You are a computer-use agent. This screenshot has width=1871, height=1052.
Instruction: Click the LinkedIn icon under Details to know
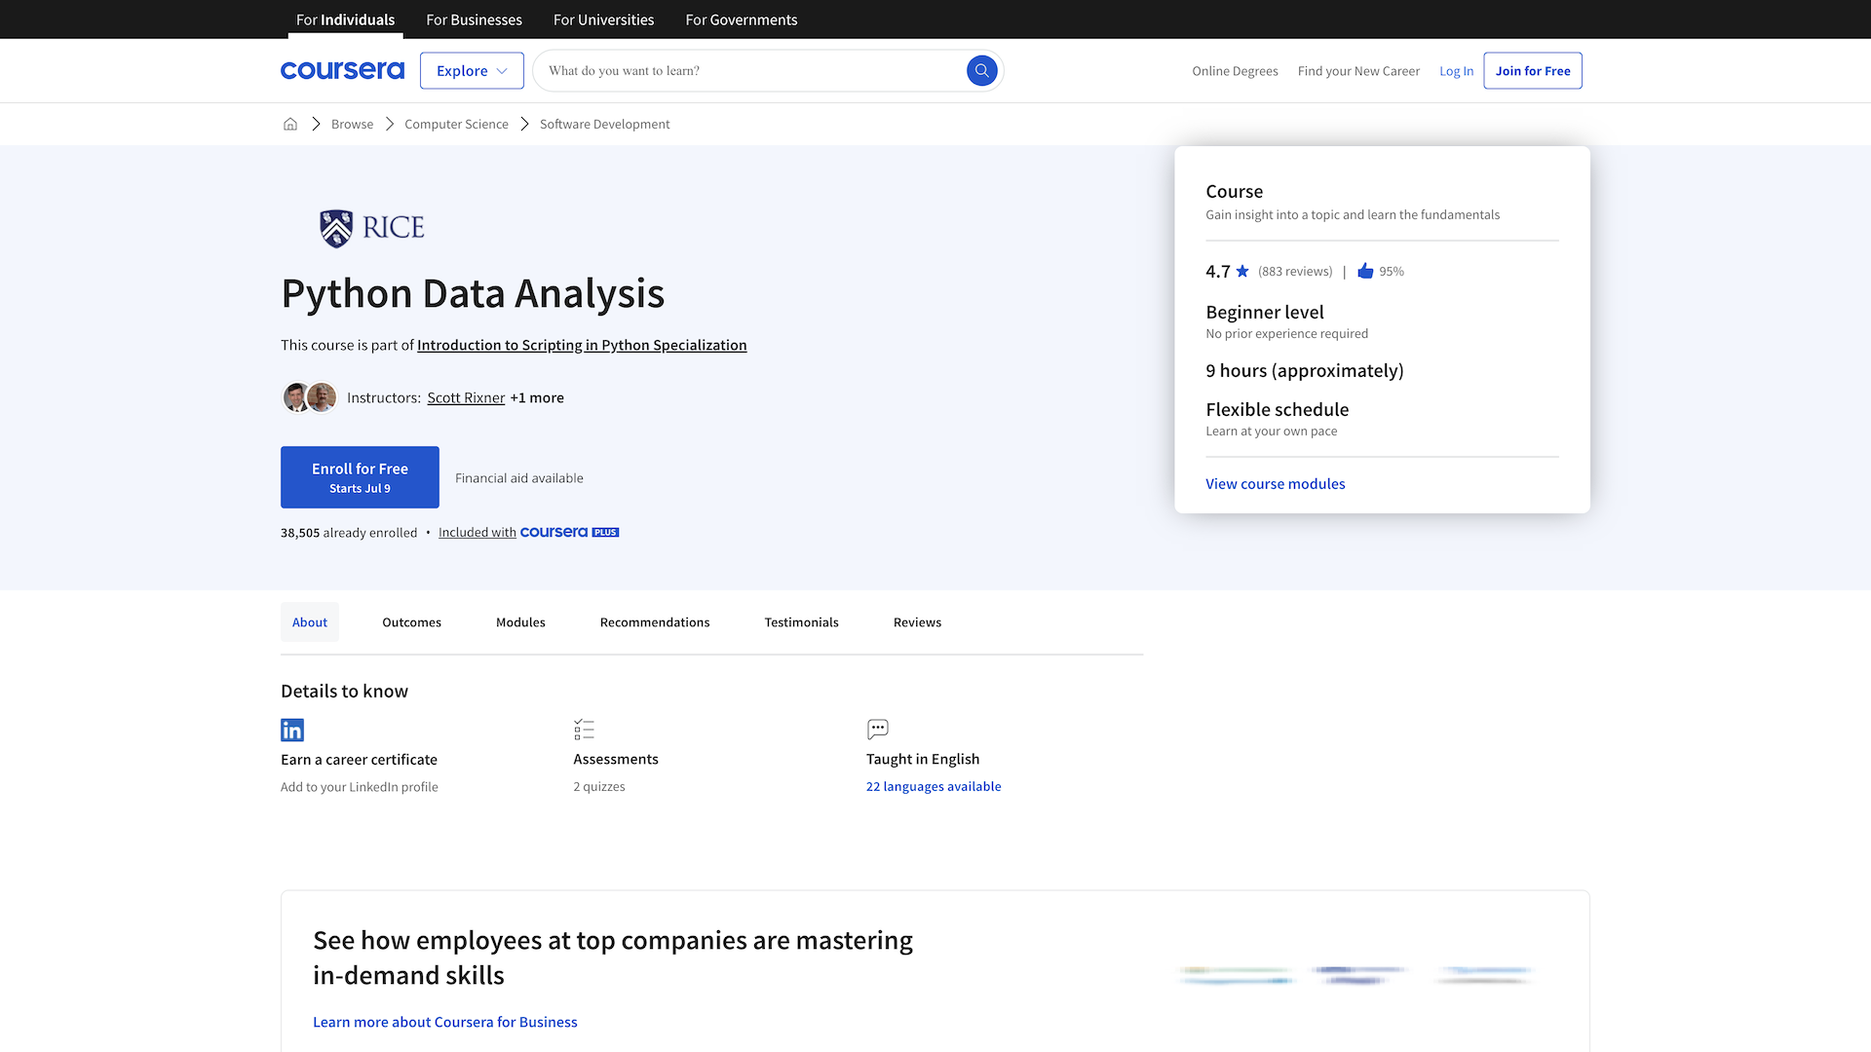[292, 730]
